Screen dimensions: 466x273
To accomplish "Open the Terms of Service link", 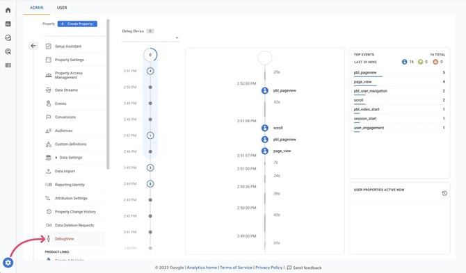I will pyautogui.click(x=236, y=267).
